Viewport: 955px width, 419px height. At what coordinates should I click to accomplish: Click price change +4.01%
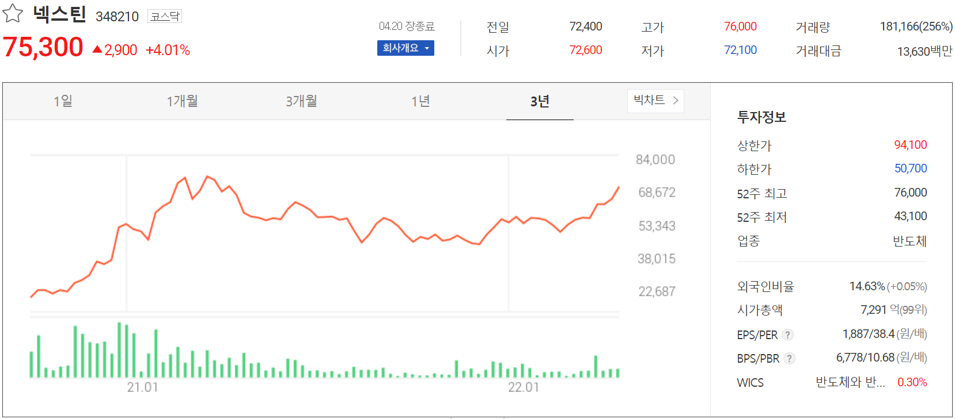(168, 50)
